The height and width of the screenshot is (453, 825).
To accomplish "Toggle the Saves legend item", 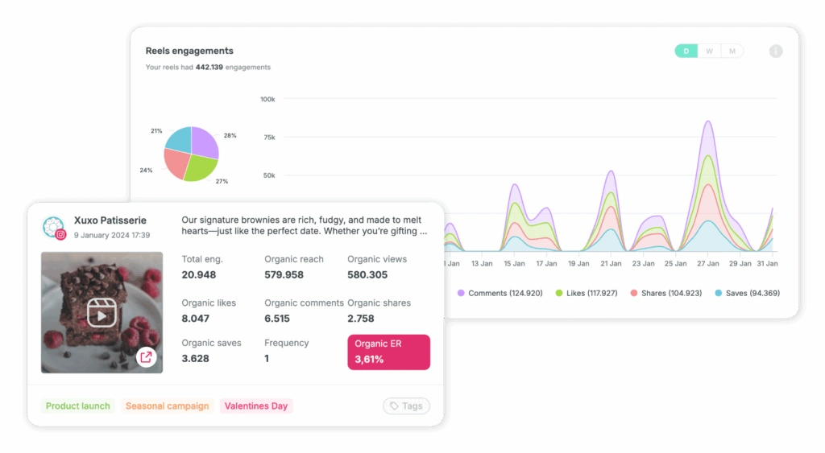I will 747,293.
